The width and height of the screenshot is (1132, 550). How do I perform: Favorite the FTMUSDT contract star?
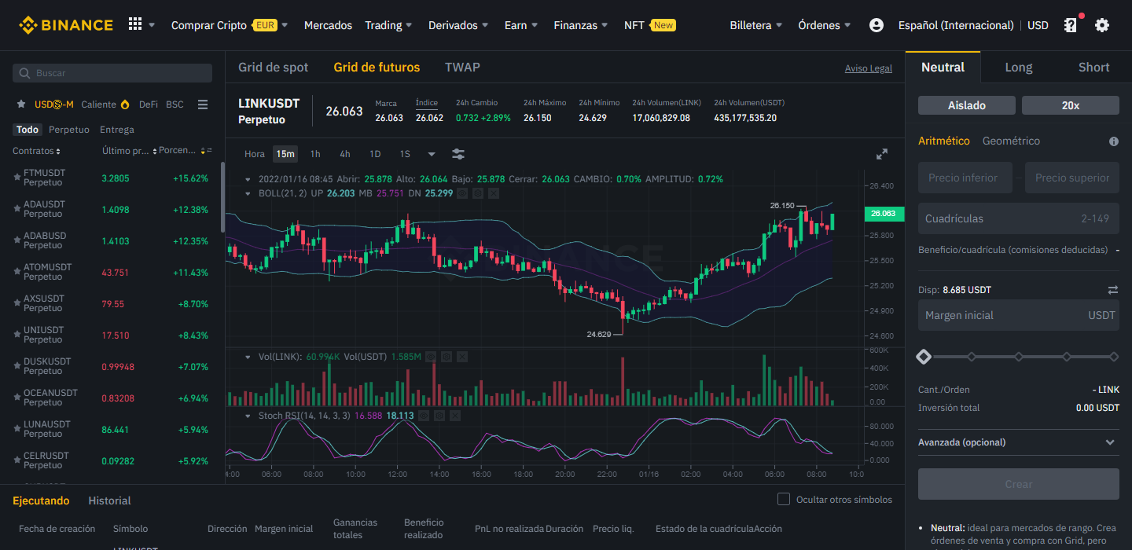(17, 178)
